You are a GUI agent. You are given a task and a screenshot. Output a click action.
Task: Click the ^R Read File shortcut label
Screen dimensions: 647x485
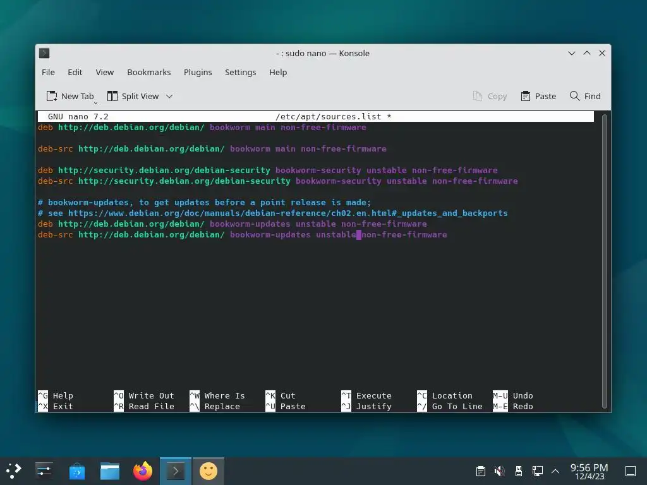(x=144, y=406)
